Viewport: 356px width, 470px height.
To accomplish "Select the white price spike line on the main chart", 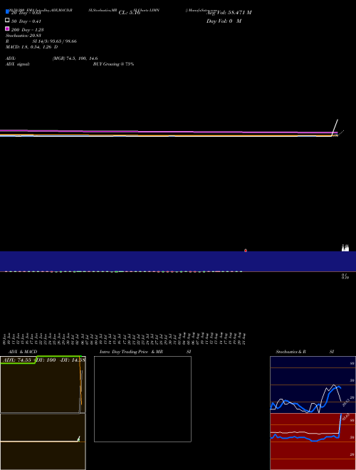I will click(335, 127).
